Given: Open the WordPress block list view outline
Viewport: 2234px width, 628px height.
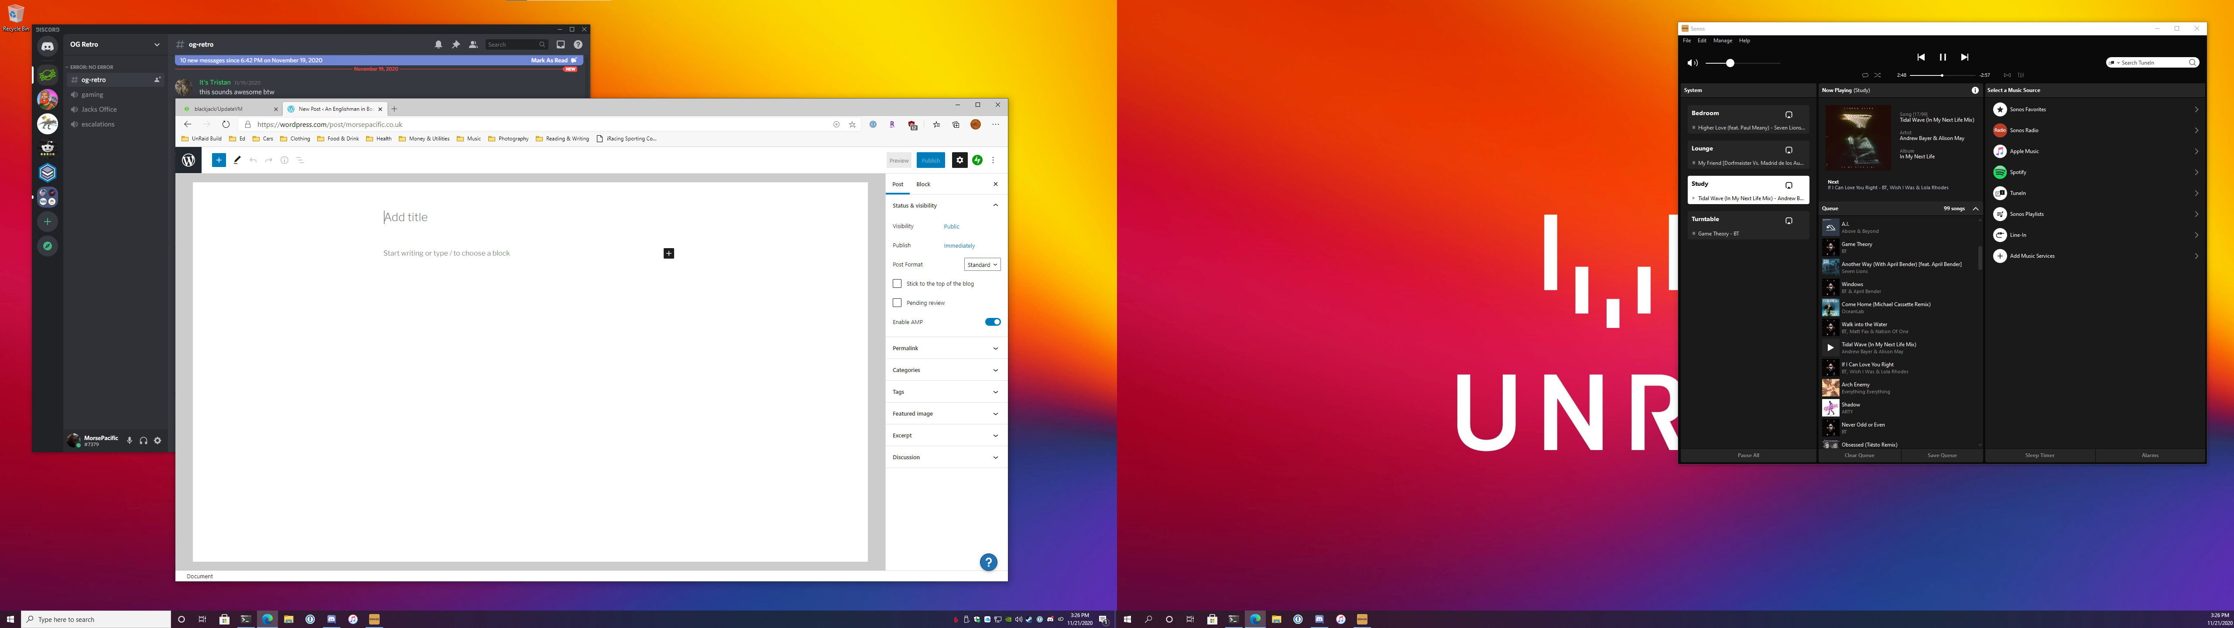Looking at the screenshot, I should coord(300,160).
